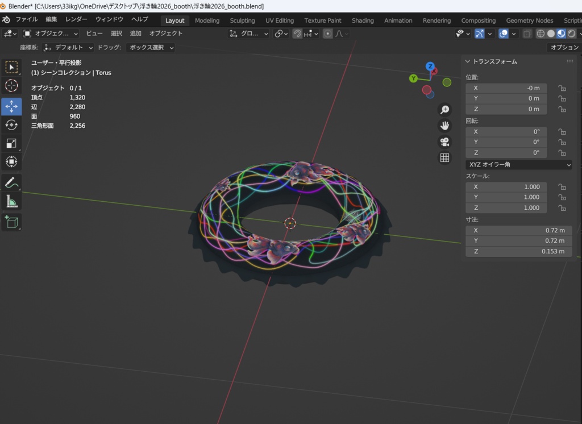Click the blue Z axis gizmo circle
This screenshot has width=582, height=424.
point(430,66)
